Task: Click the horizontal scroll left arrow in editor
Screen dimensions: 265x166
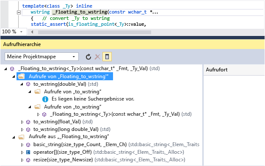Action: click(32, 32)
